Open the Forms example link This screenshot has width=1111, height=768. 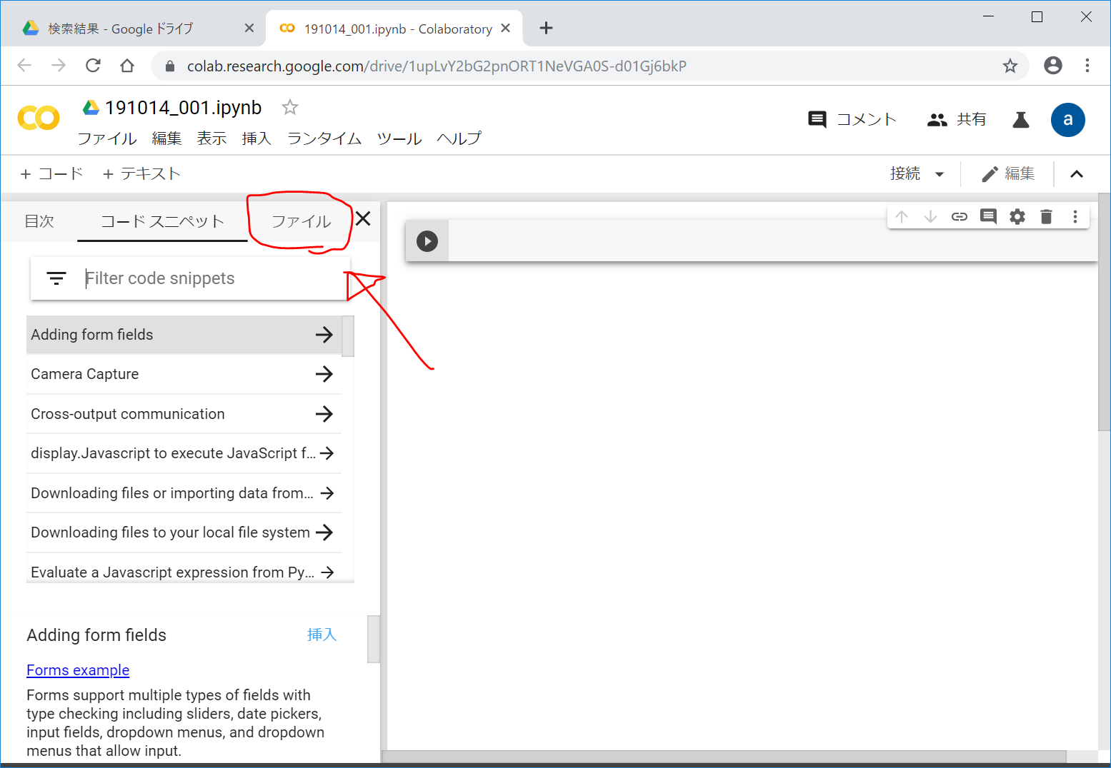78,670
